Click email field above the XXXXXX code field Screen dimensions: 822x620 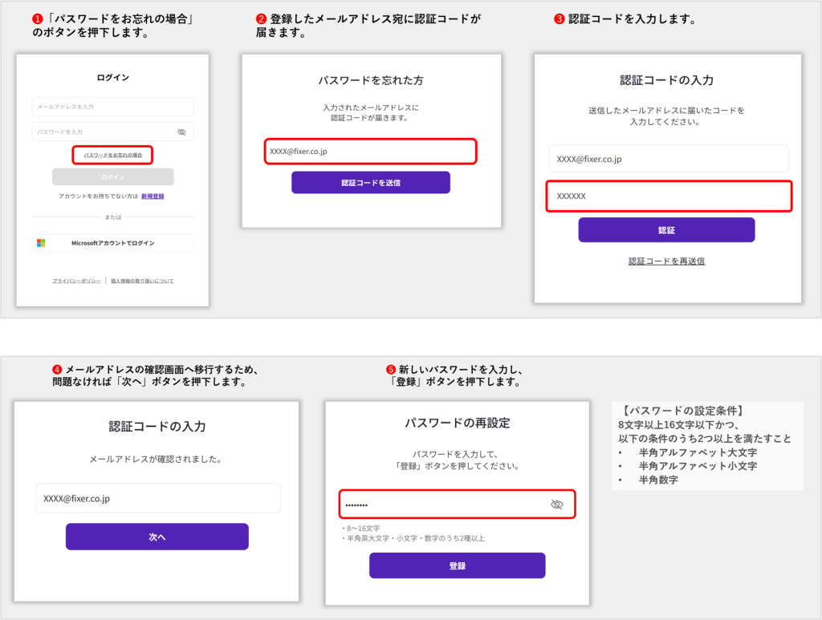(669, 159)
